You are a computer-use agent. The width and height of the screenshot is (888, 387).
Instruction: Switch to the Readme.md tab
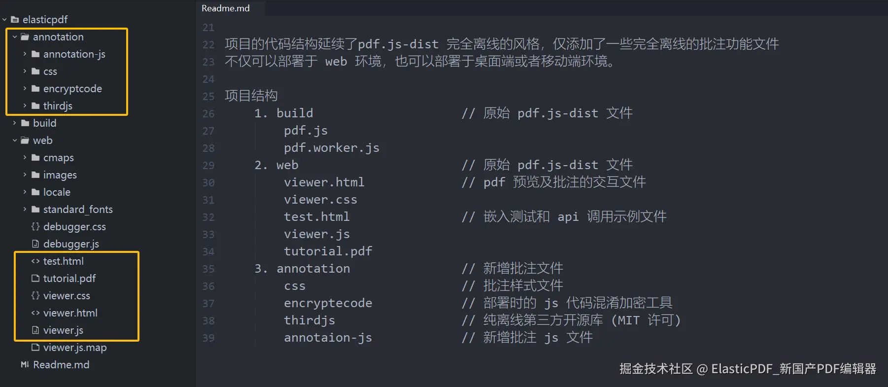tap(225, 8)
